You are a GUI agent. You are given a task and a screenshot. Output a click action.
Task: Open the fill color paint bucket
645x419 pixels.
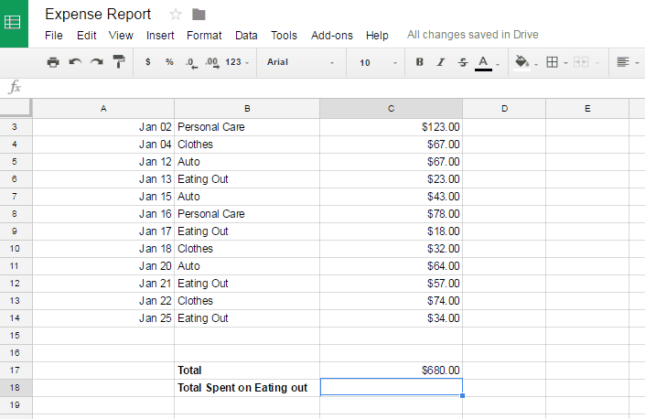pyautogui.click(x=522, y=62)
